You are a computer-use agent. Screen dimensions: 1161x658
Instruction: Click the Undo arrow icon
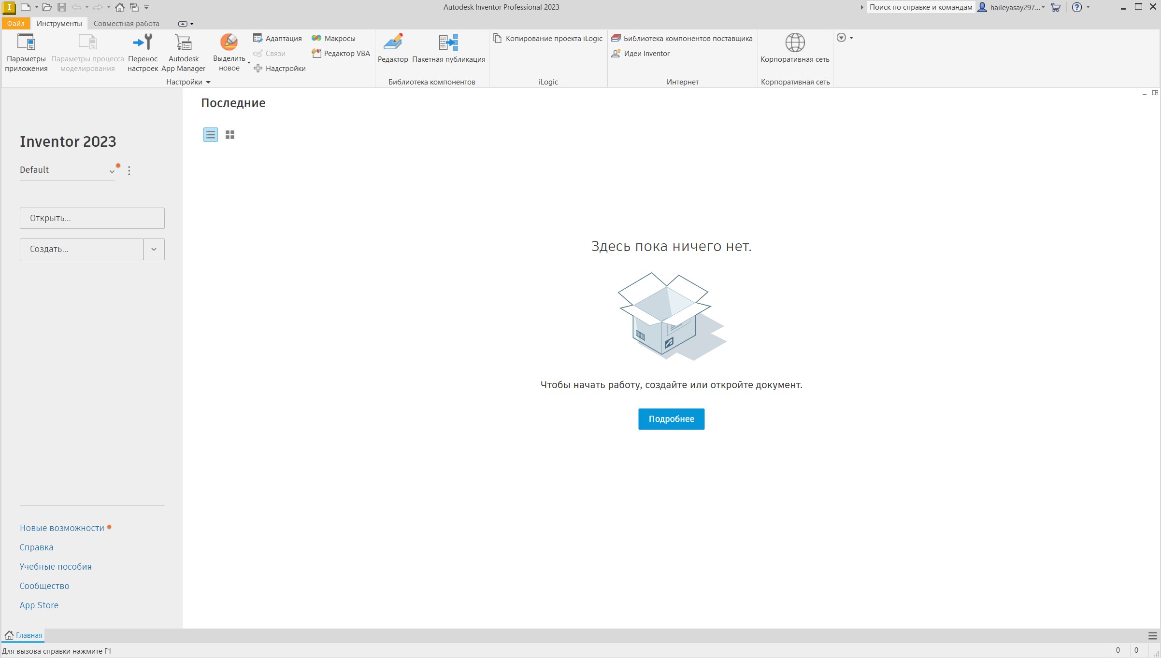(x=76, y=7)
